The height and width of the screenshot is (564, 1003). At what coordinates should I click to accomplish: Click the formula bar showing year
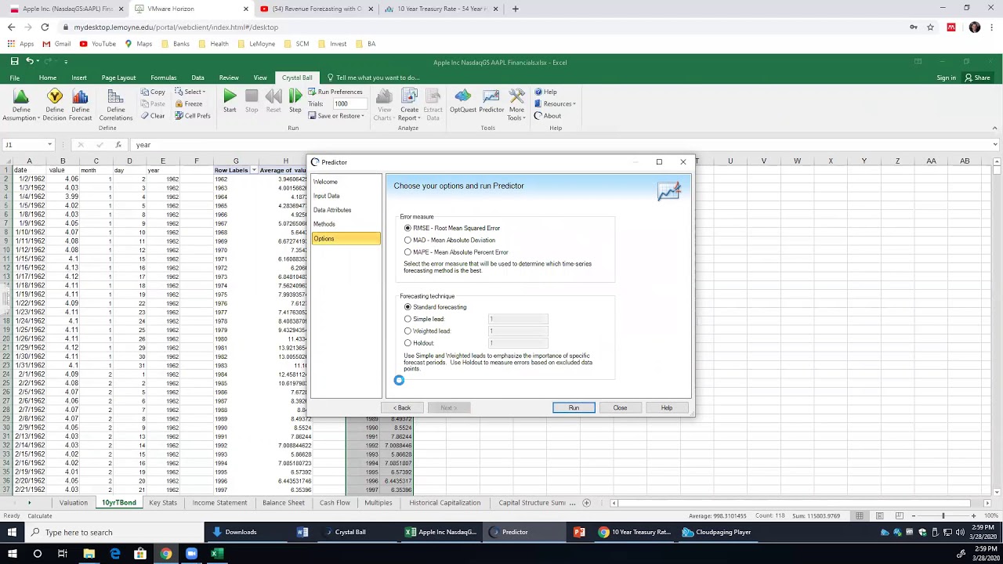(x=560, y=145)
